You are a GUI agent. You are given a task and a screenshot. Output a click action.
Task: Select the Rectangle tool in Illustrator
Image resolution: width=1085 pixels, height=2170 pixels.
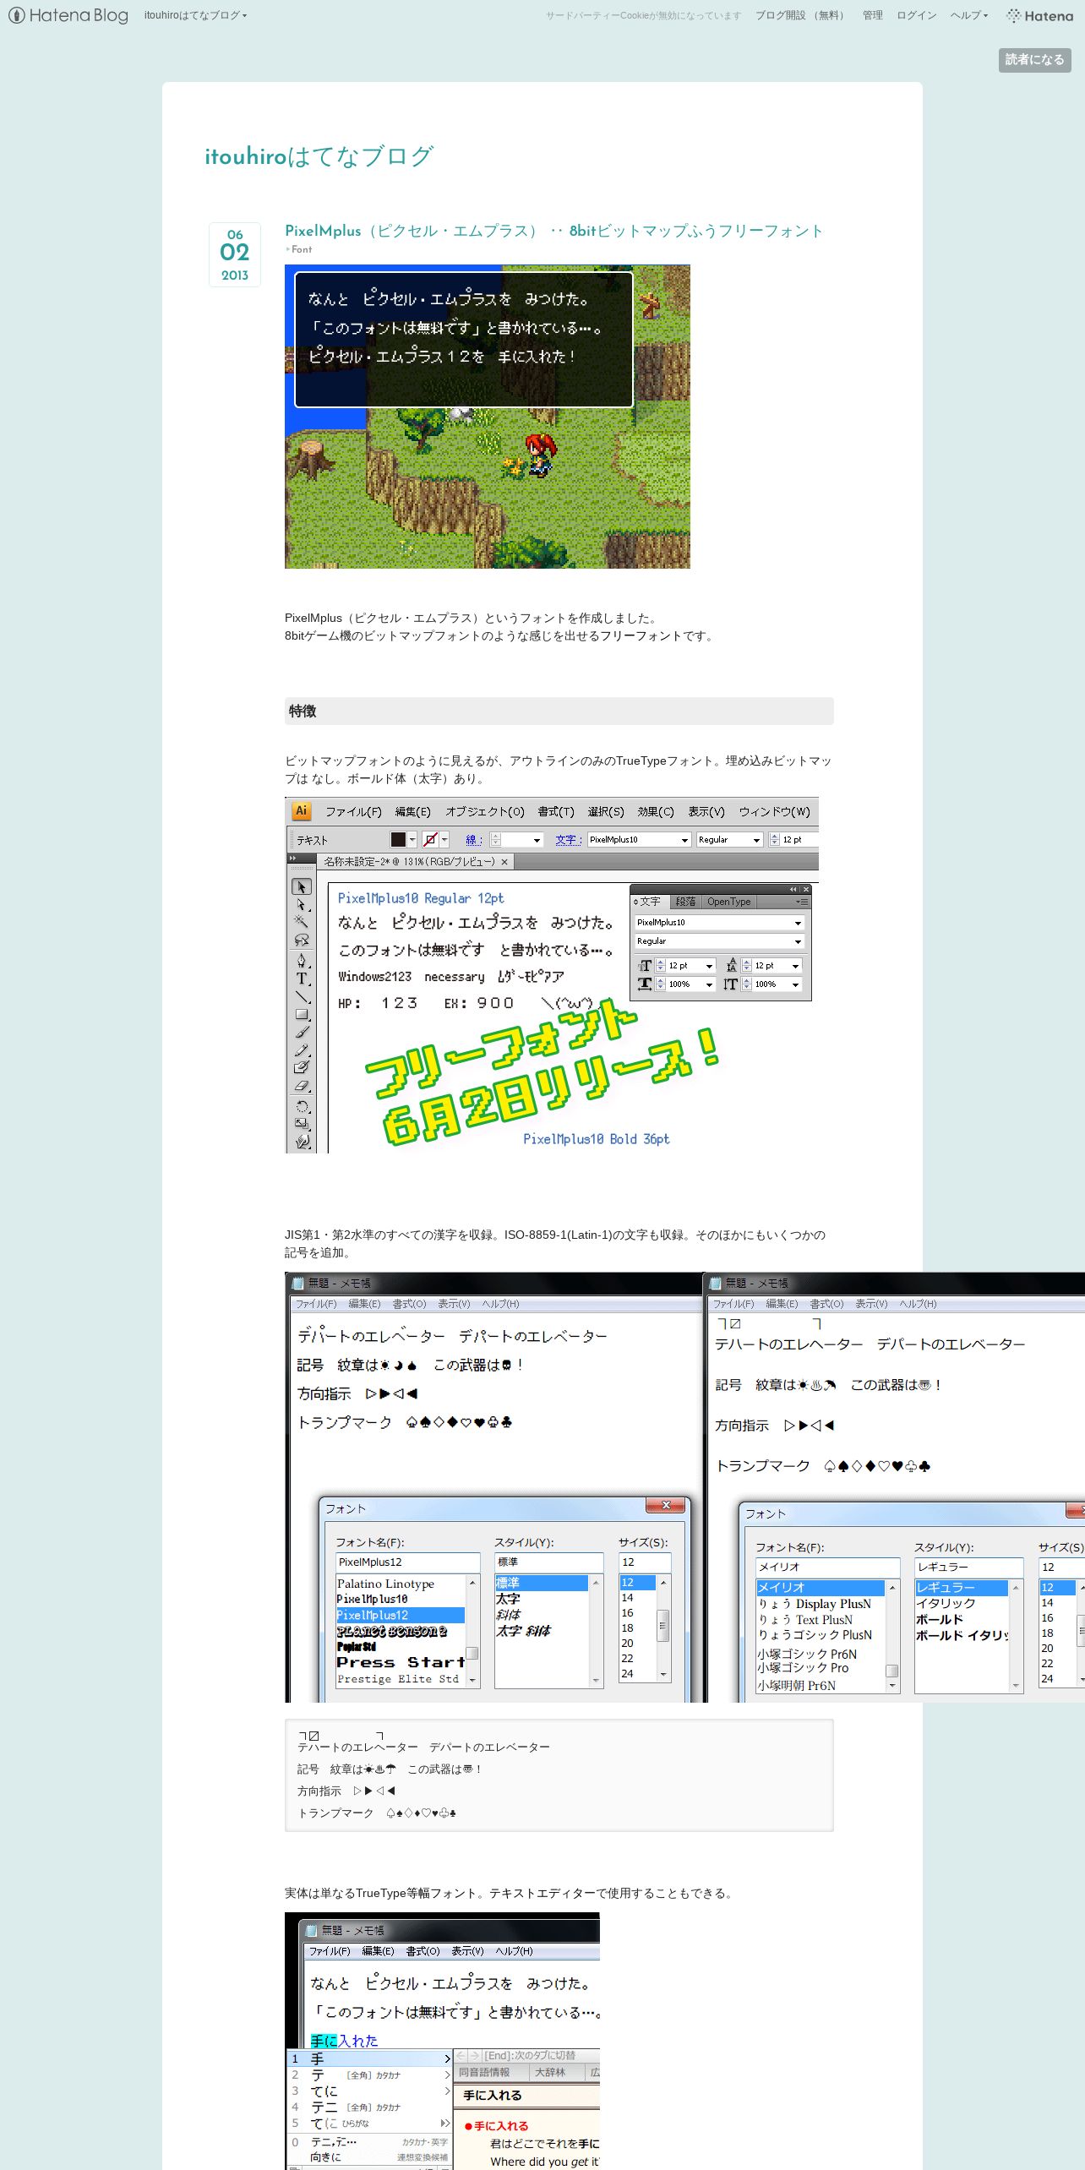point(302,1014)
